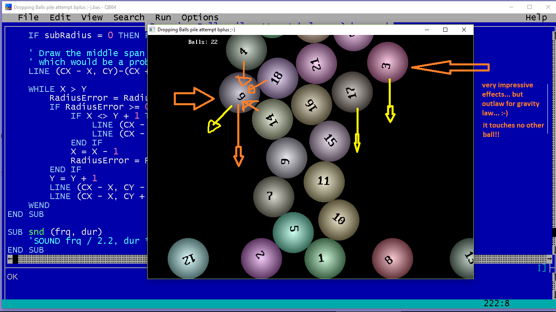The height and width of the screenshot is (312, 556).
Task: Click the red ball numbered 8
Action: pos(392,258)
